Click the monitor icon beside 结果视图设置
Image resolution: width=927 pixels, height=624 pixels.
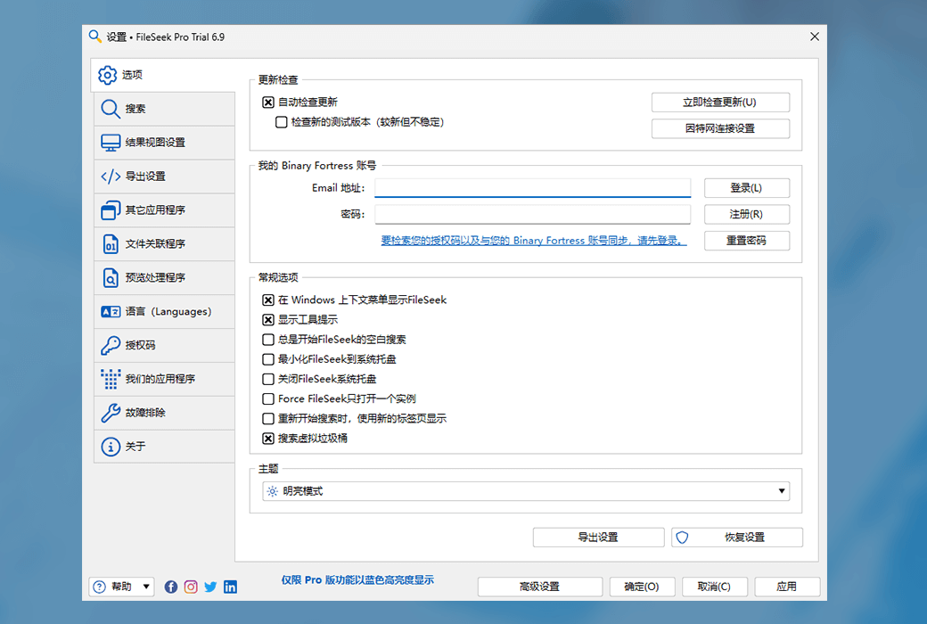pyautogui.click(x=111, y=143)
